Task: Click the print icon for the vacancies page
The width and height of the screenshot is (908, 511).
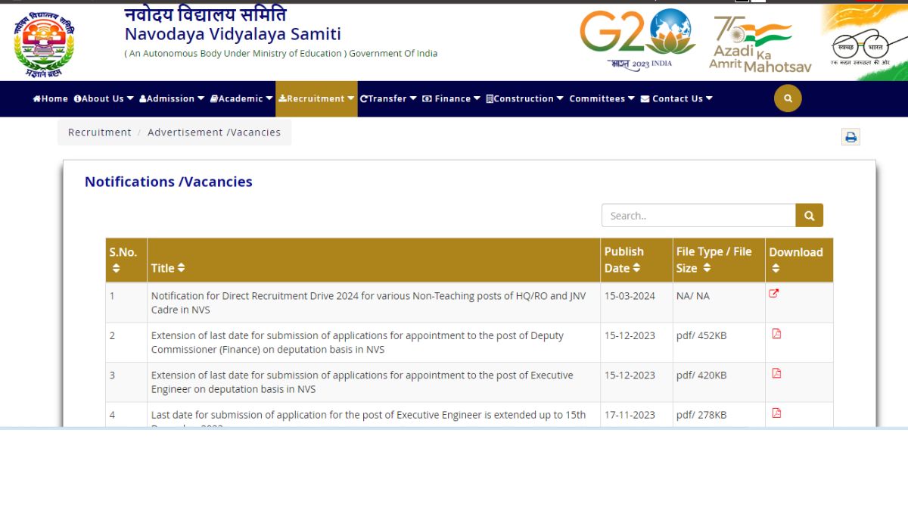Action: click(x=850, y=137)
